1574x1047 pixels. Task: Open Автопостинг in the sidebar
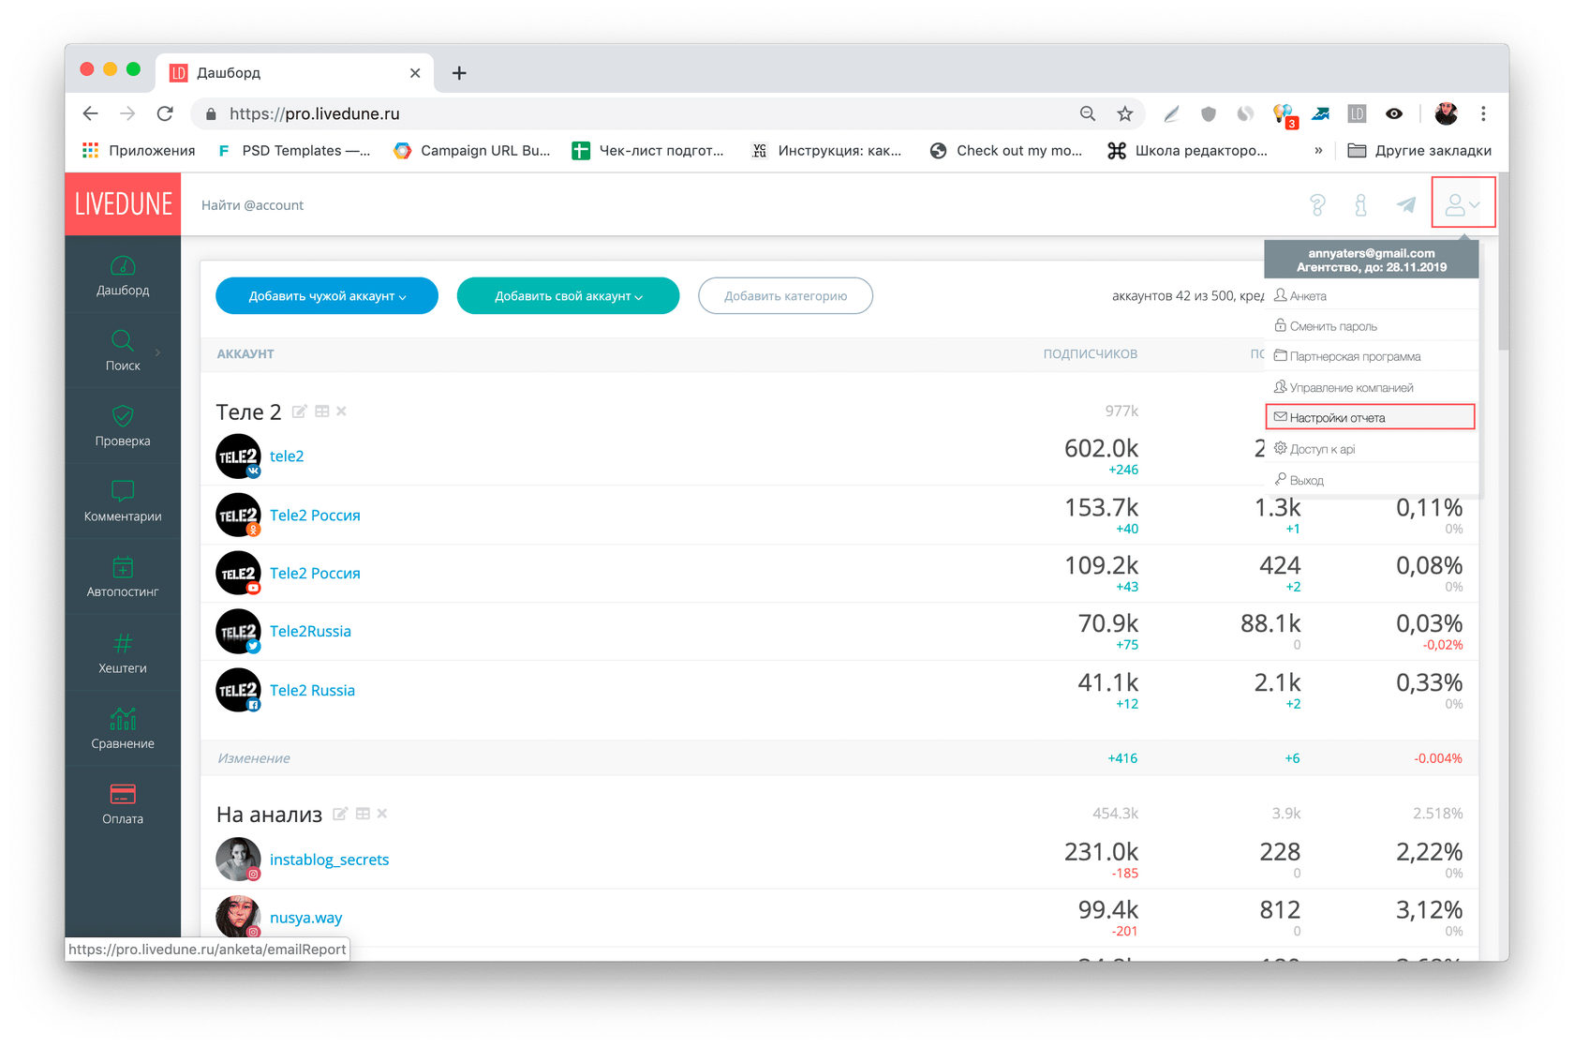coord(123,577)
